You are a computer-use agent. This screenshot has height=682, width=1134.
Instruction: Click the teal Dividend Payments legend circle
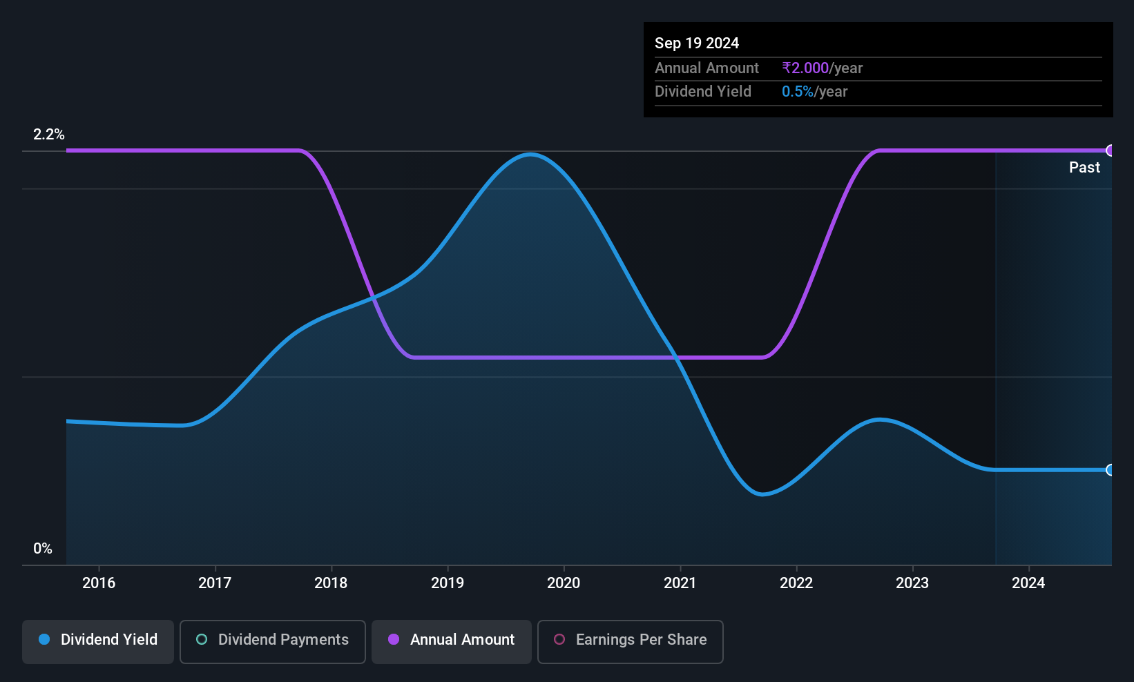202,639
